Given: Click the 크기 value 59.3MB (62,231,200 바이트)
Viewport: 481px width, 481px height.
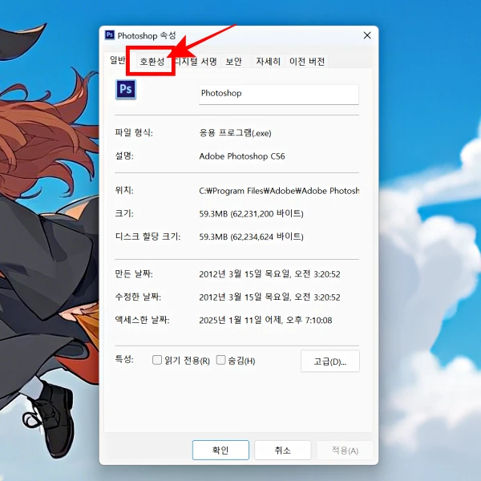Looking at the screenshot, I should (x=251, y=213).
